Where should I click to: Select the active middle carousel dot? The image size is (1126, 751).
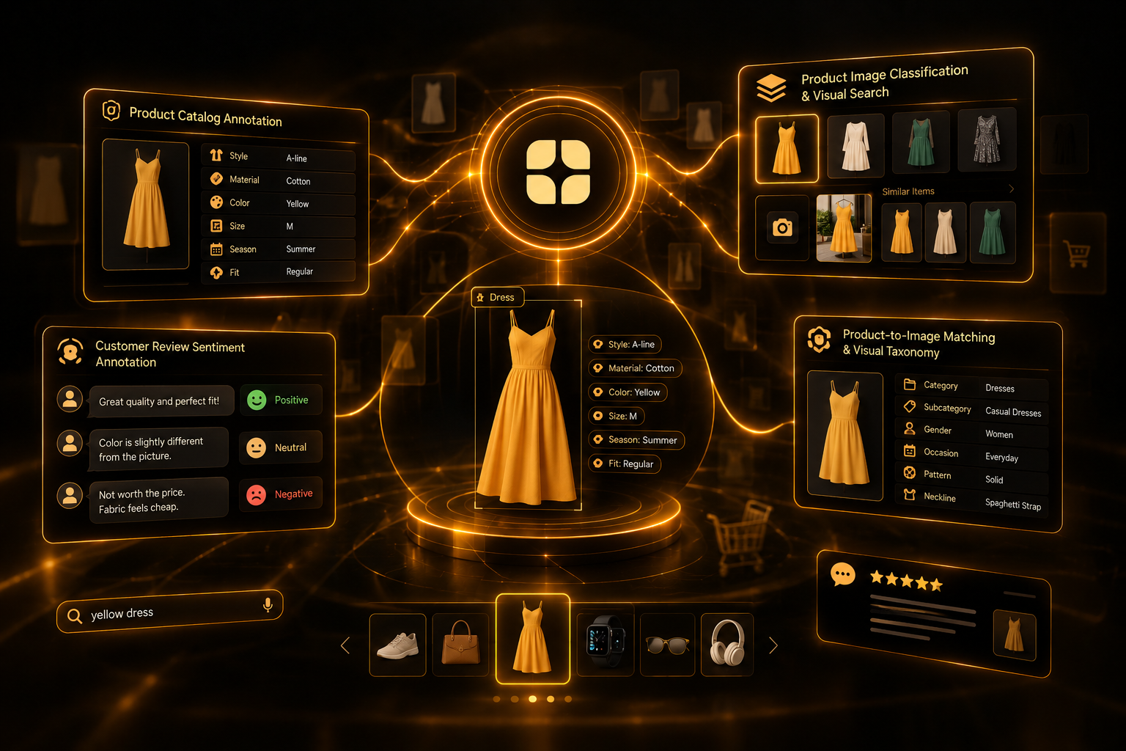pos(533,699)
